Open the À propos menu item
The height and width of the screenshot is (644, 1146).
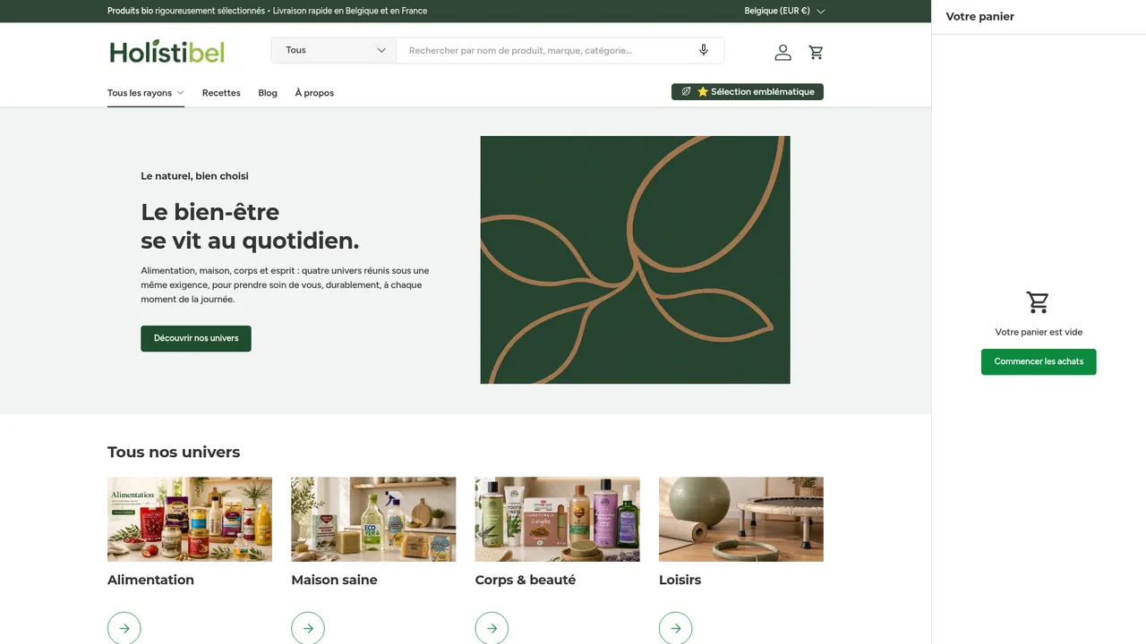pyautogui.click(x=314, y=93)
